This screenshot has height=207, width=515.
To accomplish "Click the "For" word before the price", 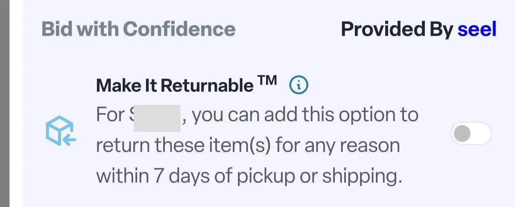I will [x=110, y=116].
